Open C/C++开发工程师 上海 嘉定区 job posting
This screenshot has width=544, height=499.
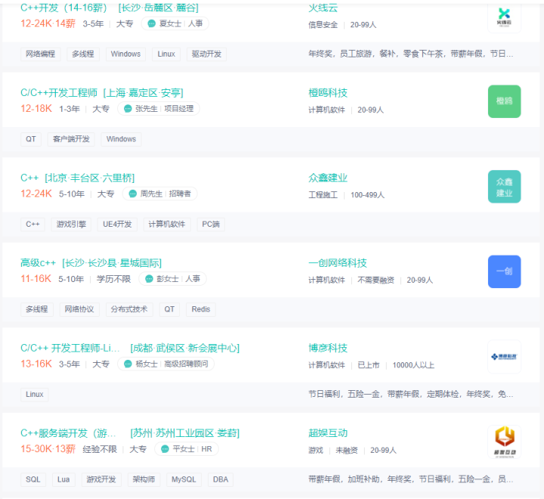pos(102,93)
